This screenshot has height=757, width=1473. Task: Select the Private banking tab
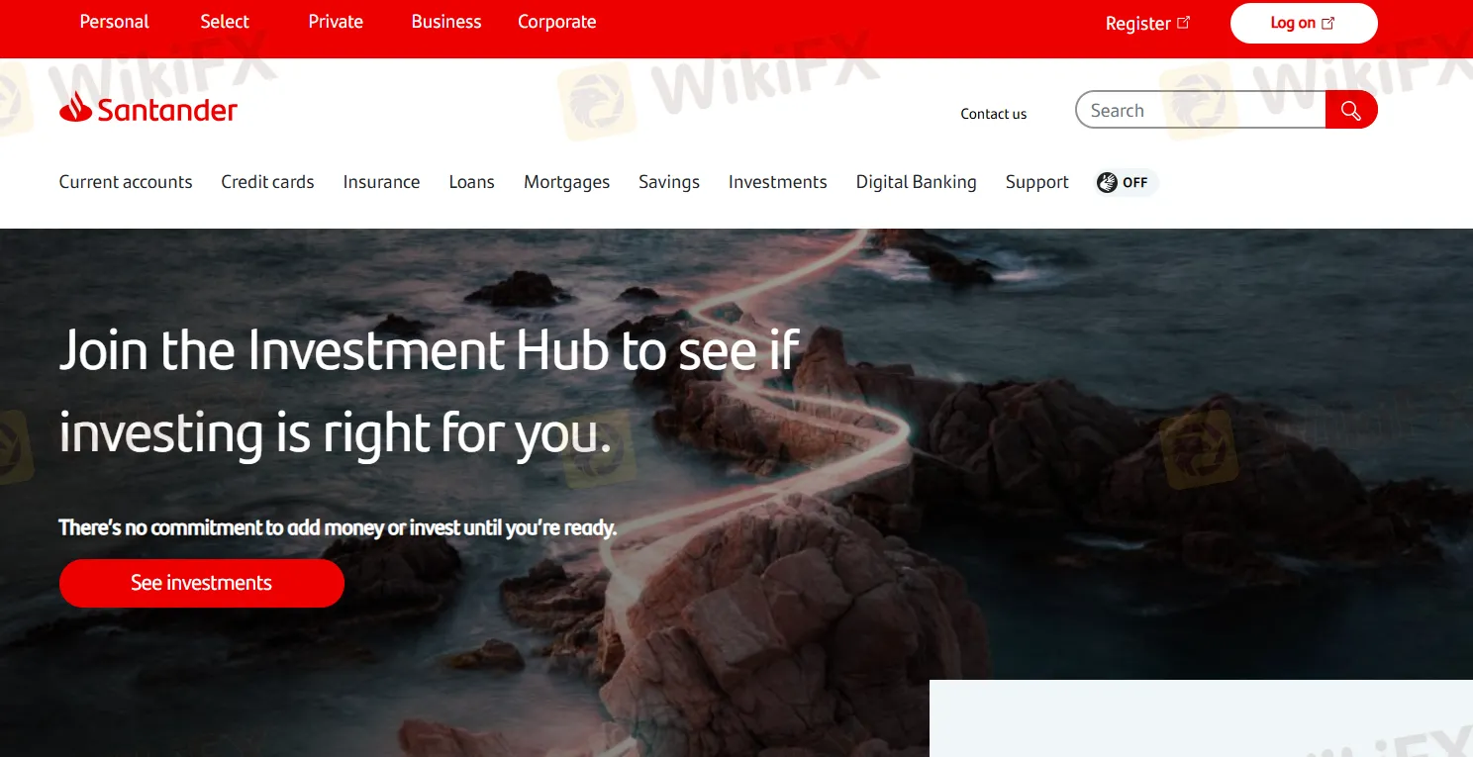click(x=336, y=22)
